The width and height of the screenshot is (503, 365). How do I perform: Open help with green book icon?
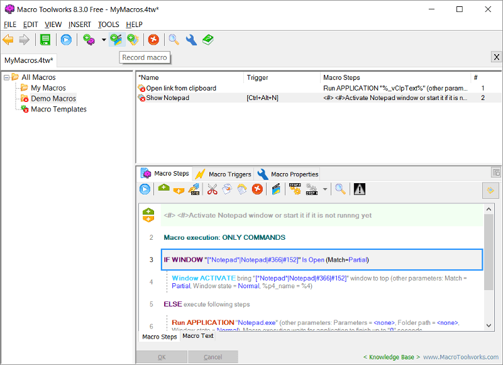[x=208, y=40]
